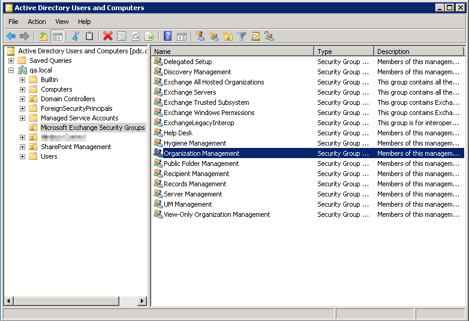Click the Delegated Setup group icon
Viewport: 469px width, 321px height.
[x=158, y=62]
